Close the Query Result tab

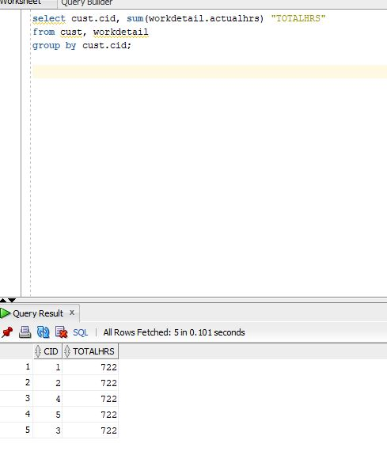click(72, 313)
